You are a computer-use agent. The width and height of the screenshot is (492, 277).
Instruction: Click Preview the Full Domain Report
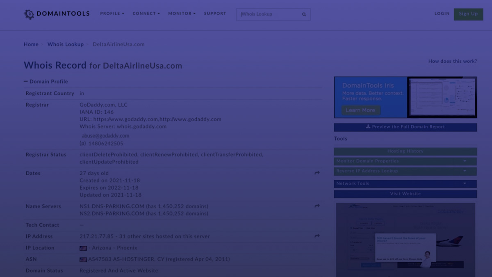coord(405,127)
